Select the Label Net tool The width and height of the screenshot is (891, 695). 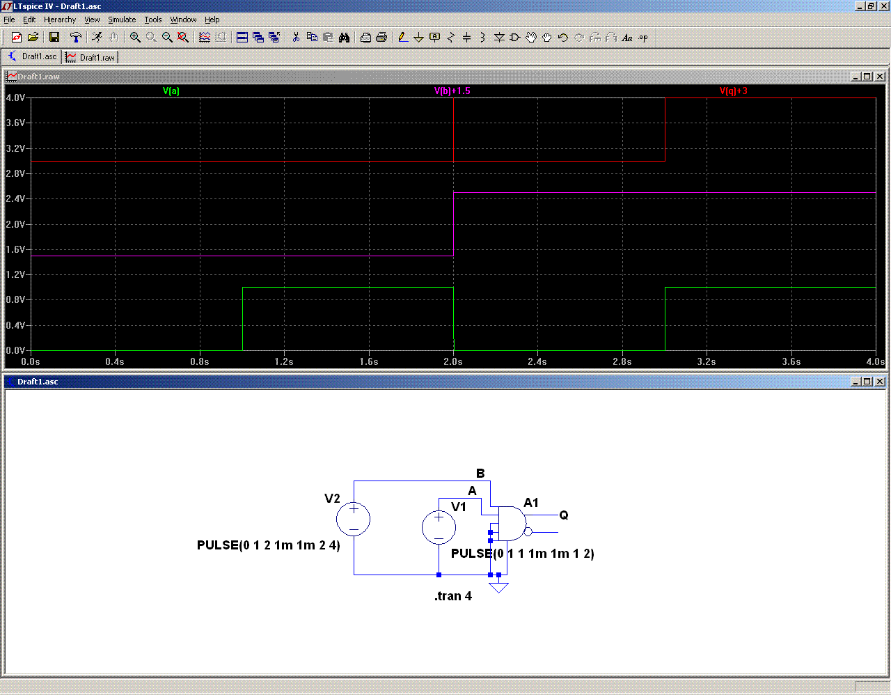tap(434, 38)
